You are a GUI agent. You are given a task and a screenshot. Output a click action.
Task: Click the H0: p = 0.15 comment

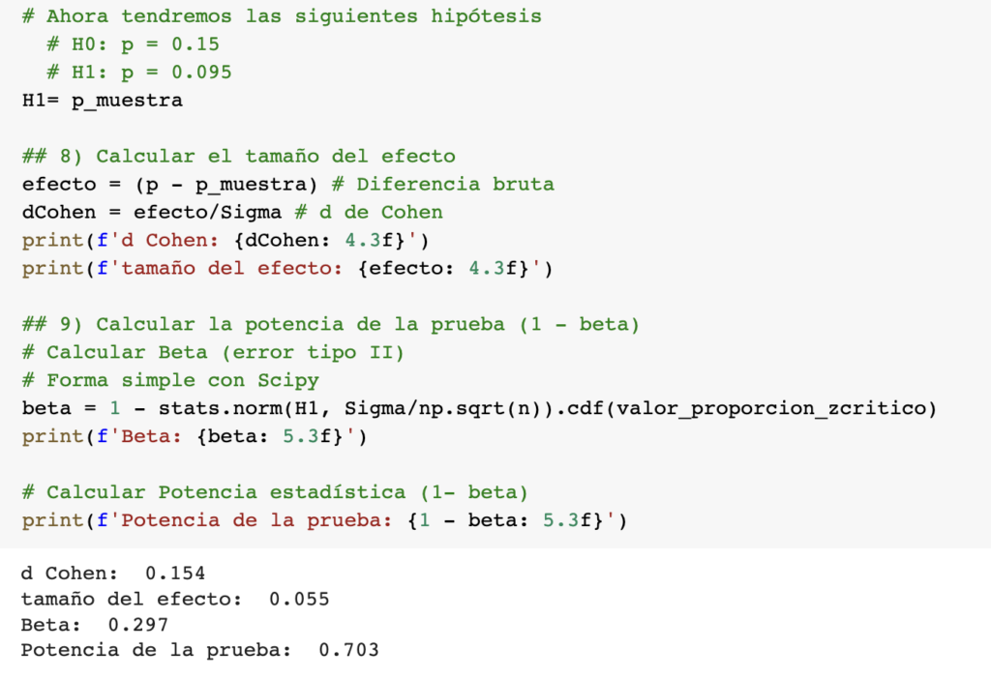point(133,44)
